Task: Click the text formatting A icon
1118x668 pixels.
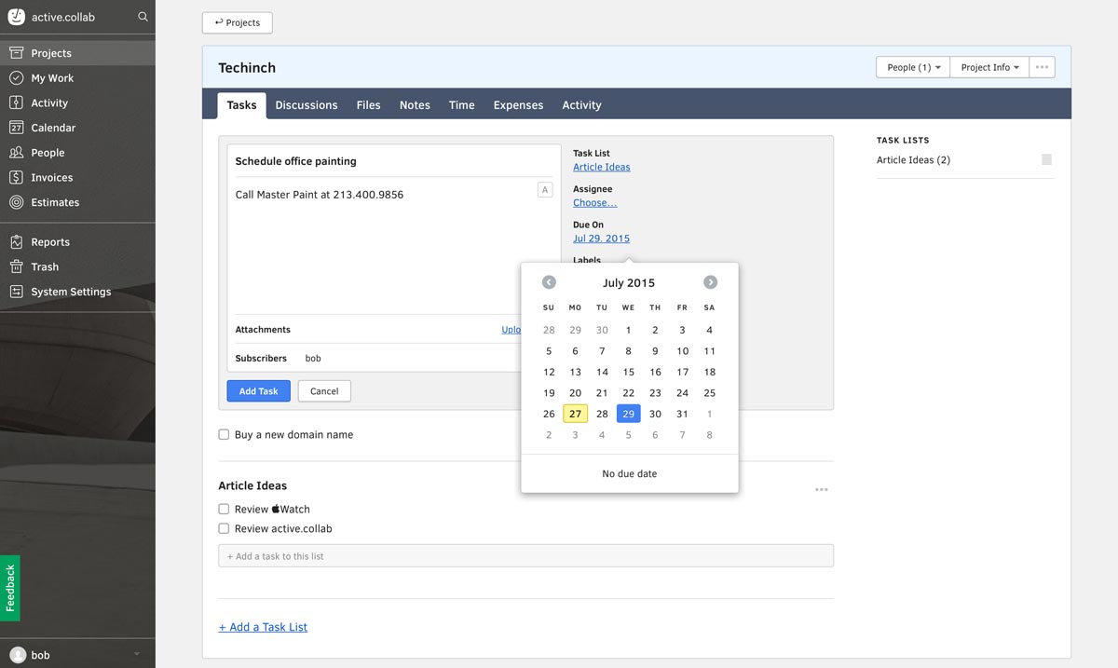Action: pos(545,190)
